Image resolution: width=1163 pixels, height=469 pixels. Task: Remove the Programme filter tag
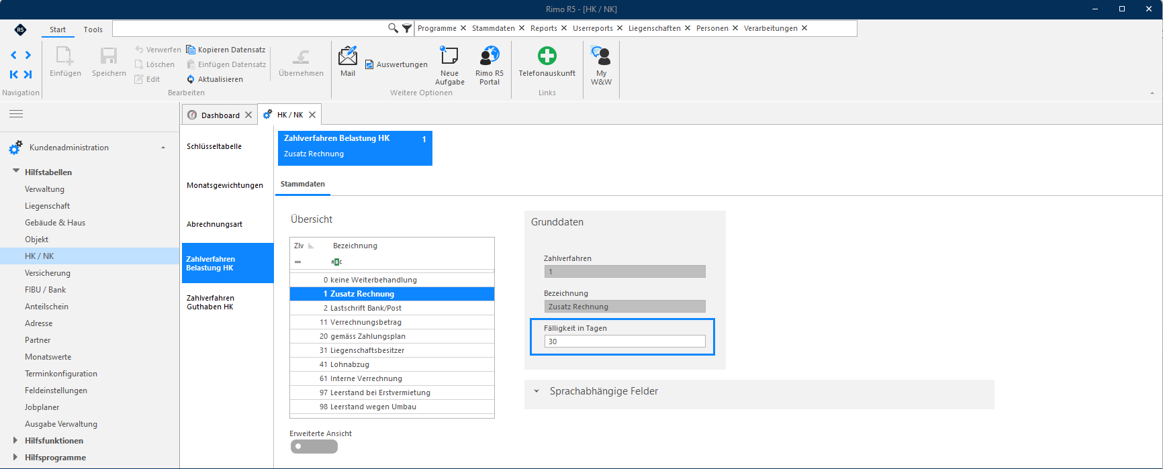point(463,28)
